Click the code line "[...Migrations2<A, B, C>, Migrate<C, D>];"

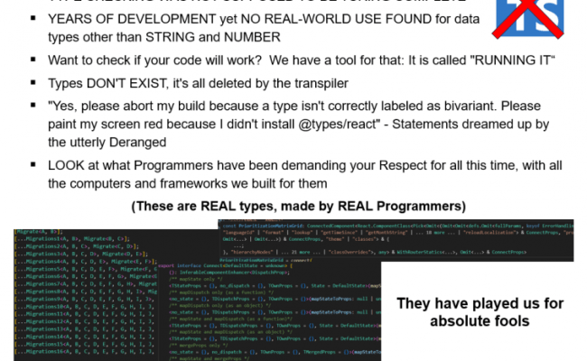click(77, 246)
